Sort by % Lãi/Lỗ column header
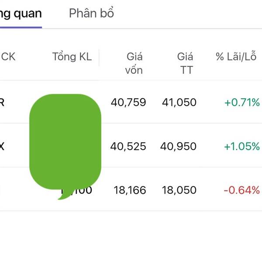 (236, 56)
